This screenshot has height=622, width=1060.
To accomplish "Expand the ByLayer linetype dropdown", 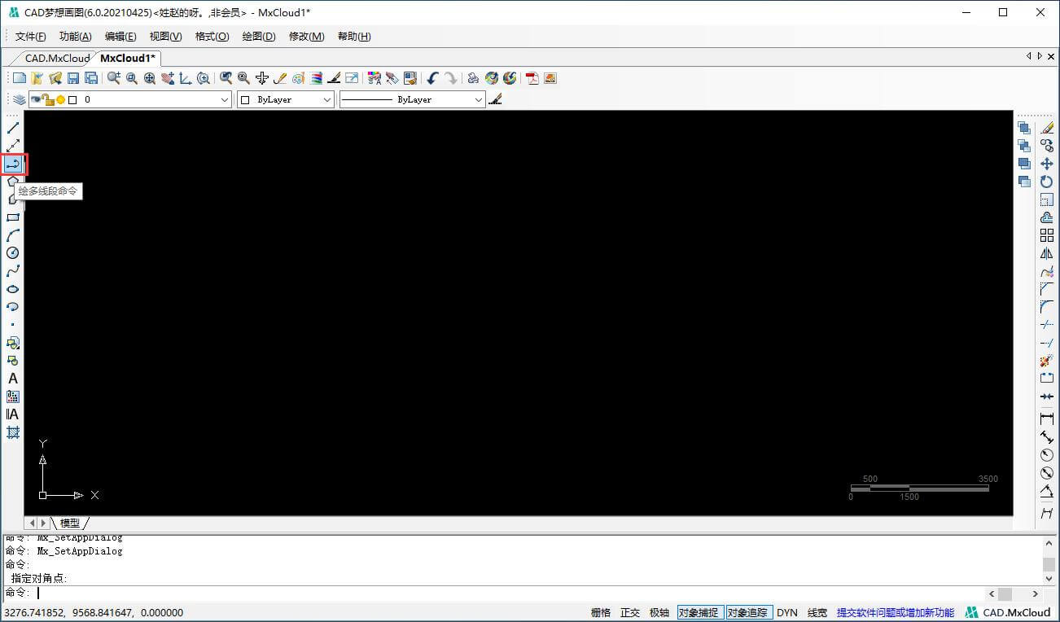I will 479,99.
